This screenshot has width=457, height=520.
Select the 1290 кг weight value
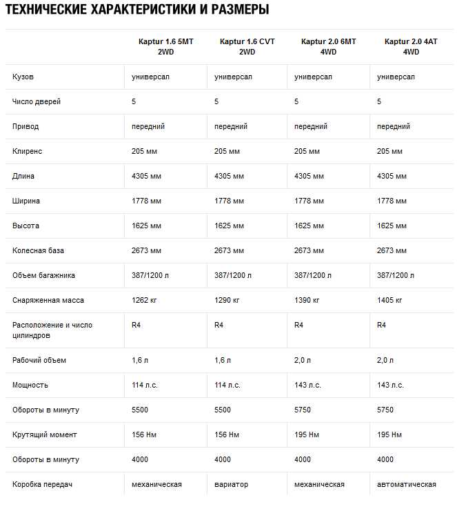point(227,300)
